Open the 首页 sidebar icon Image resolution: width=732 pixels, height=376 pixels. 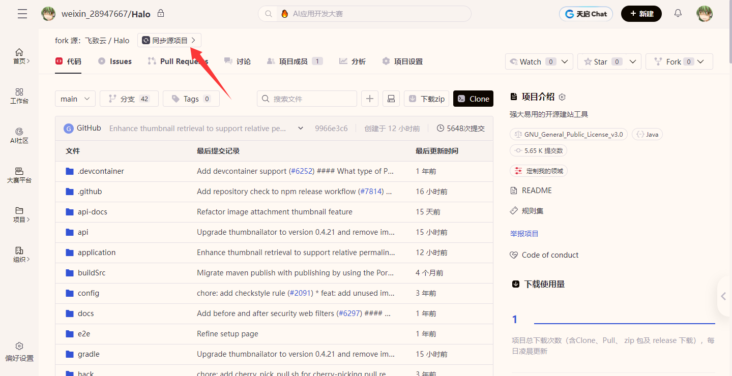click(19, 52)
